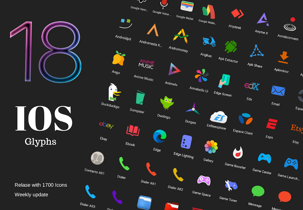
Task: Open the Google Voice microphone icon
Action: point(164,4)
